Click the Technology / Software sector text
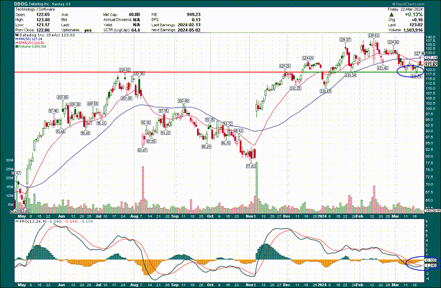This screenshot has width=441, height=288. click(34, 9)
